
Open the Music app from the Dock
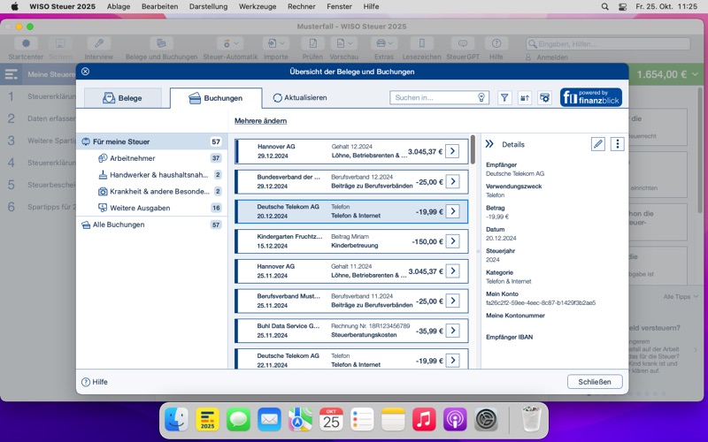coord(424,419)
